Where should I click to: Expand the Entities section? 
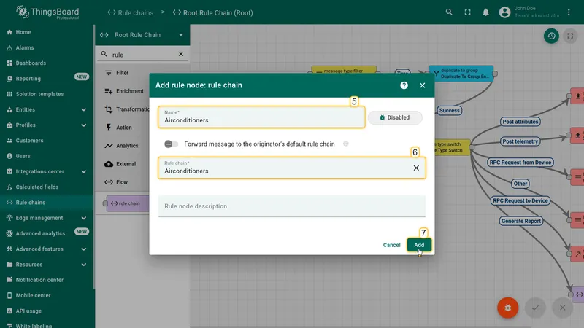(x=47, y=110)
